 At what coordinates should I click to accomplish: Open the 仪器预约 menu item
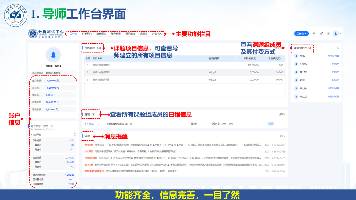tap(87, 34)
